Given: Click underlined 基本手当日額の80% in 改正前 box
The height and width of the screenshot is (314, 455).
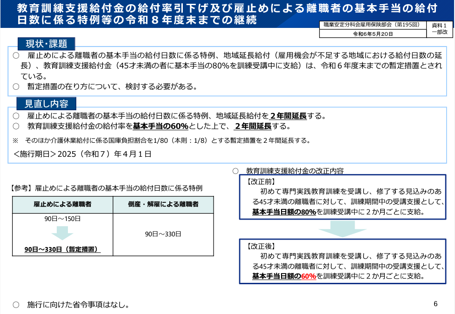Looking at the screenshot, I should [x=284, y=212].
